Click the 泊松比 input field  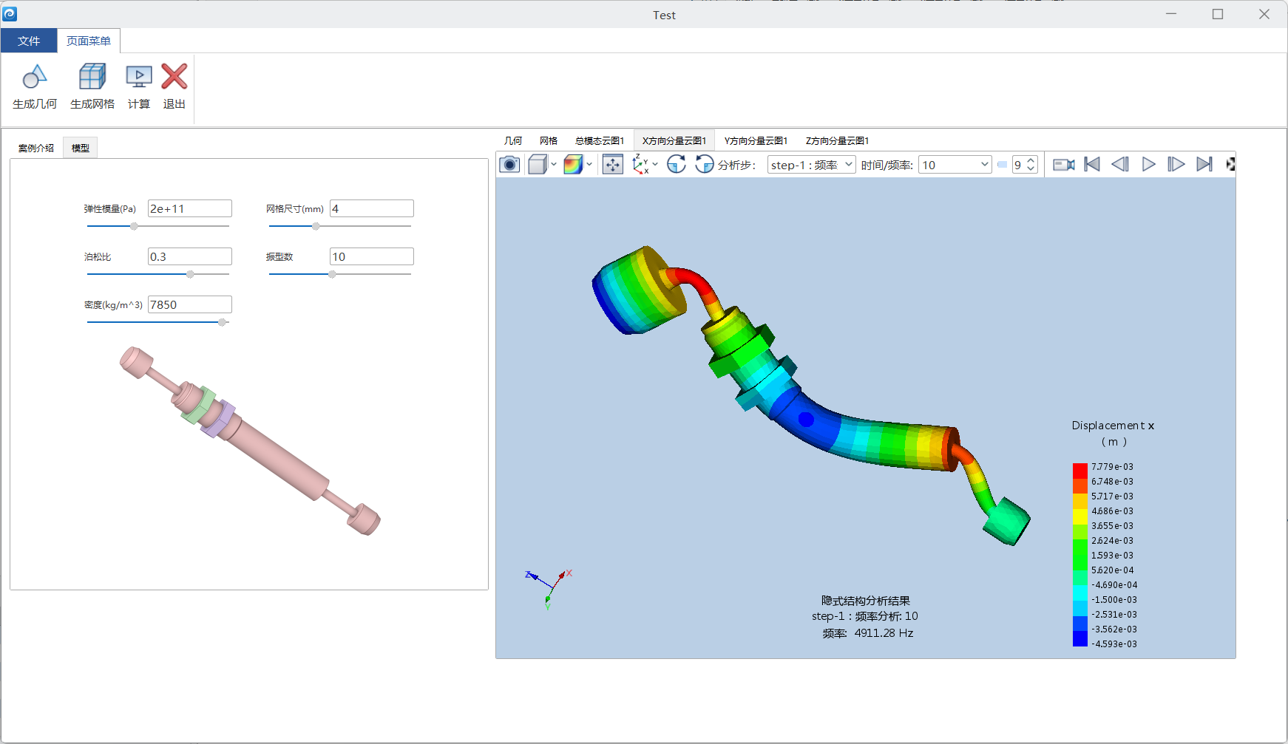click(190, 256)
